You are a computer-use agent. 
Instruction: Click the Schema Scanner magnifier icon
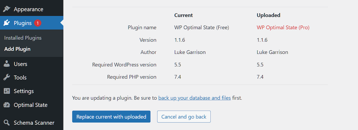[7, 123]
